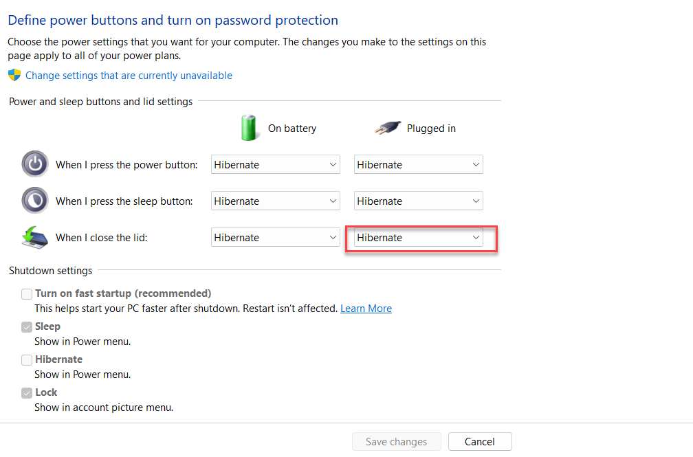693x457 pixels.
Task: Click 'When I close the lid' label
Action: click(101, 238)
